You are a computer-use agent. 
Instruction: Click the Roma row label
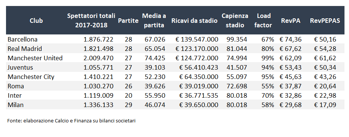coord(15,86)
